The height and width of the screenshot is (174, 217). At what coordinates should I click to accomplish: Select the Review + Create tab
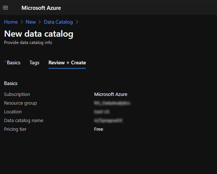pos(67,62)
